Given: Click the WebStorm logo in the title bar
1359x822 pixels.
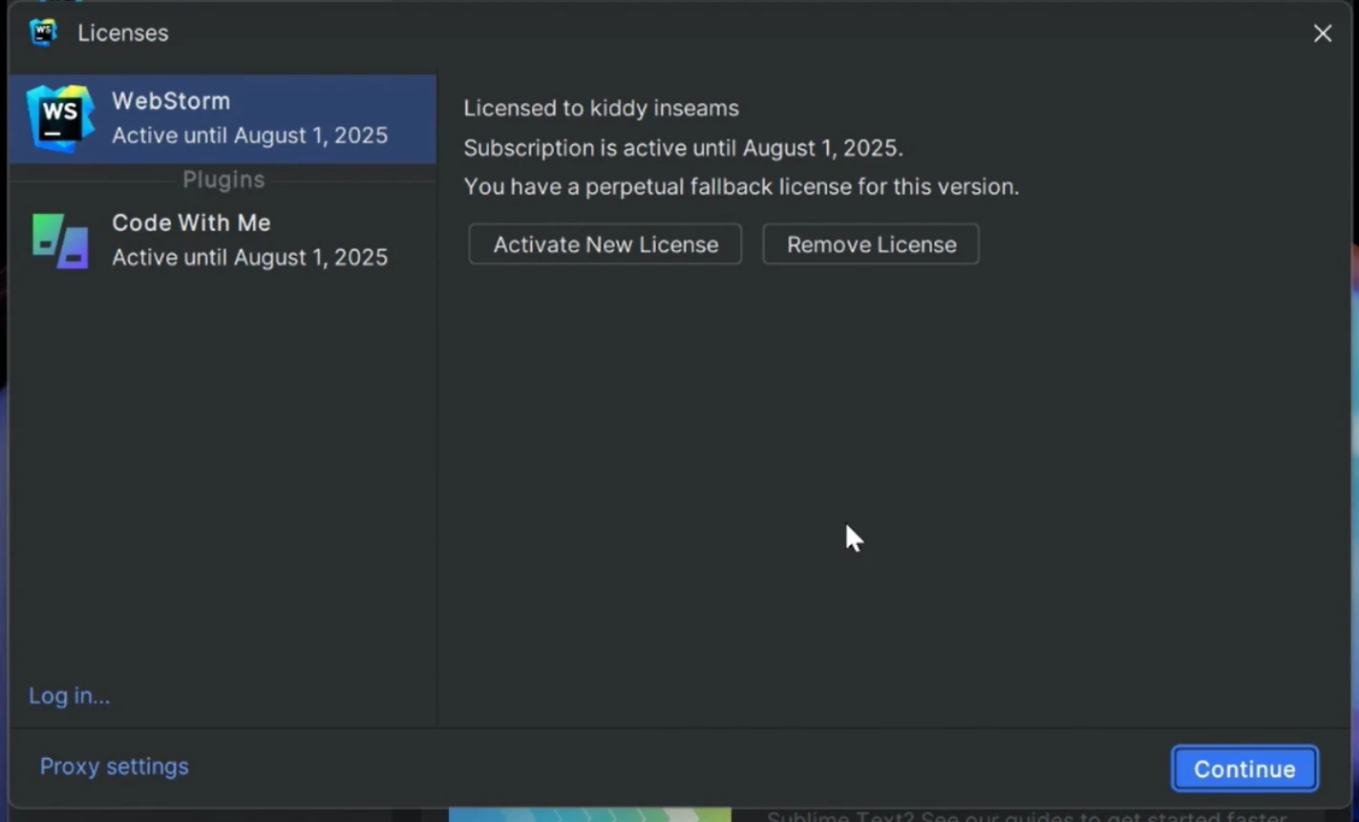Looking at the screenshot, I should pyautogui.click(x=44, y=32).
